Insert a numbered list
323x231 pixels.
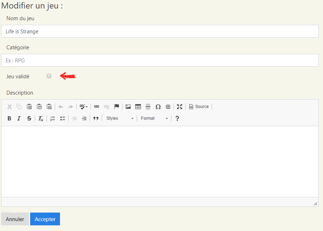click(53, 118)
